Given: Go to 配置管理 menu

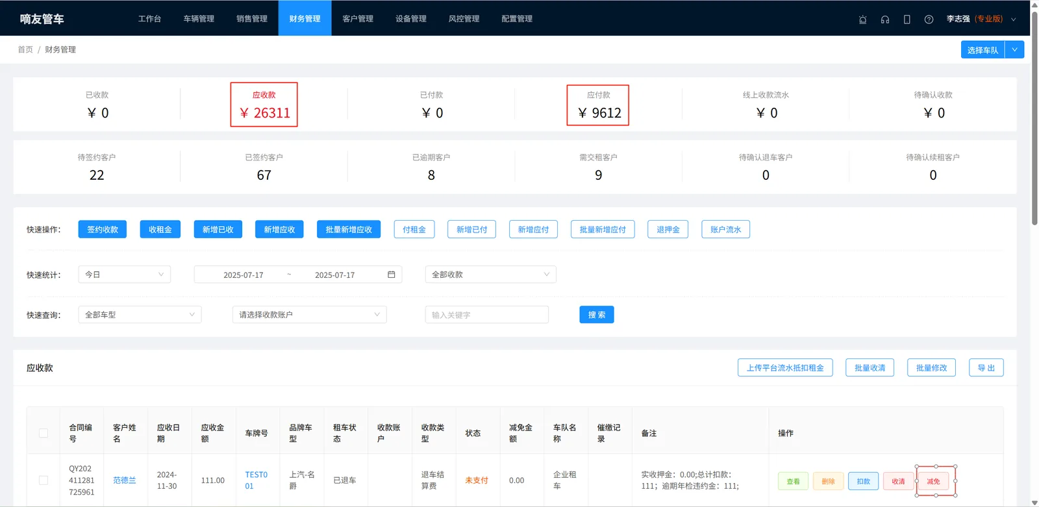Looking at the screenshot, I should [517, 19].
